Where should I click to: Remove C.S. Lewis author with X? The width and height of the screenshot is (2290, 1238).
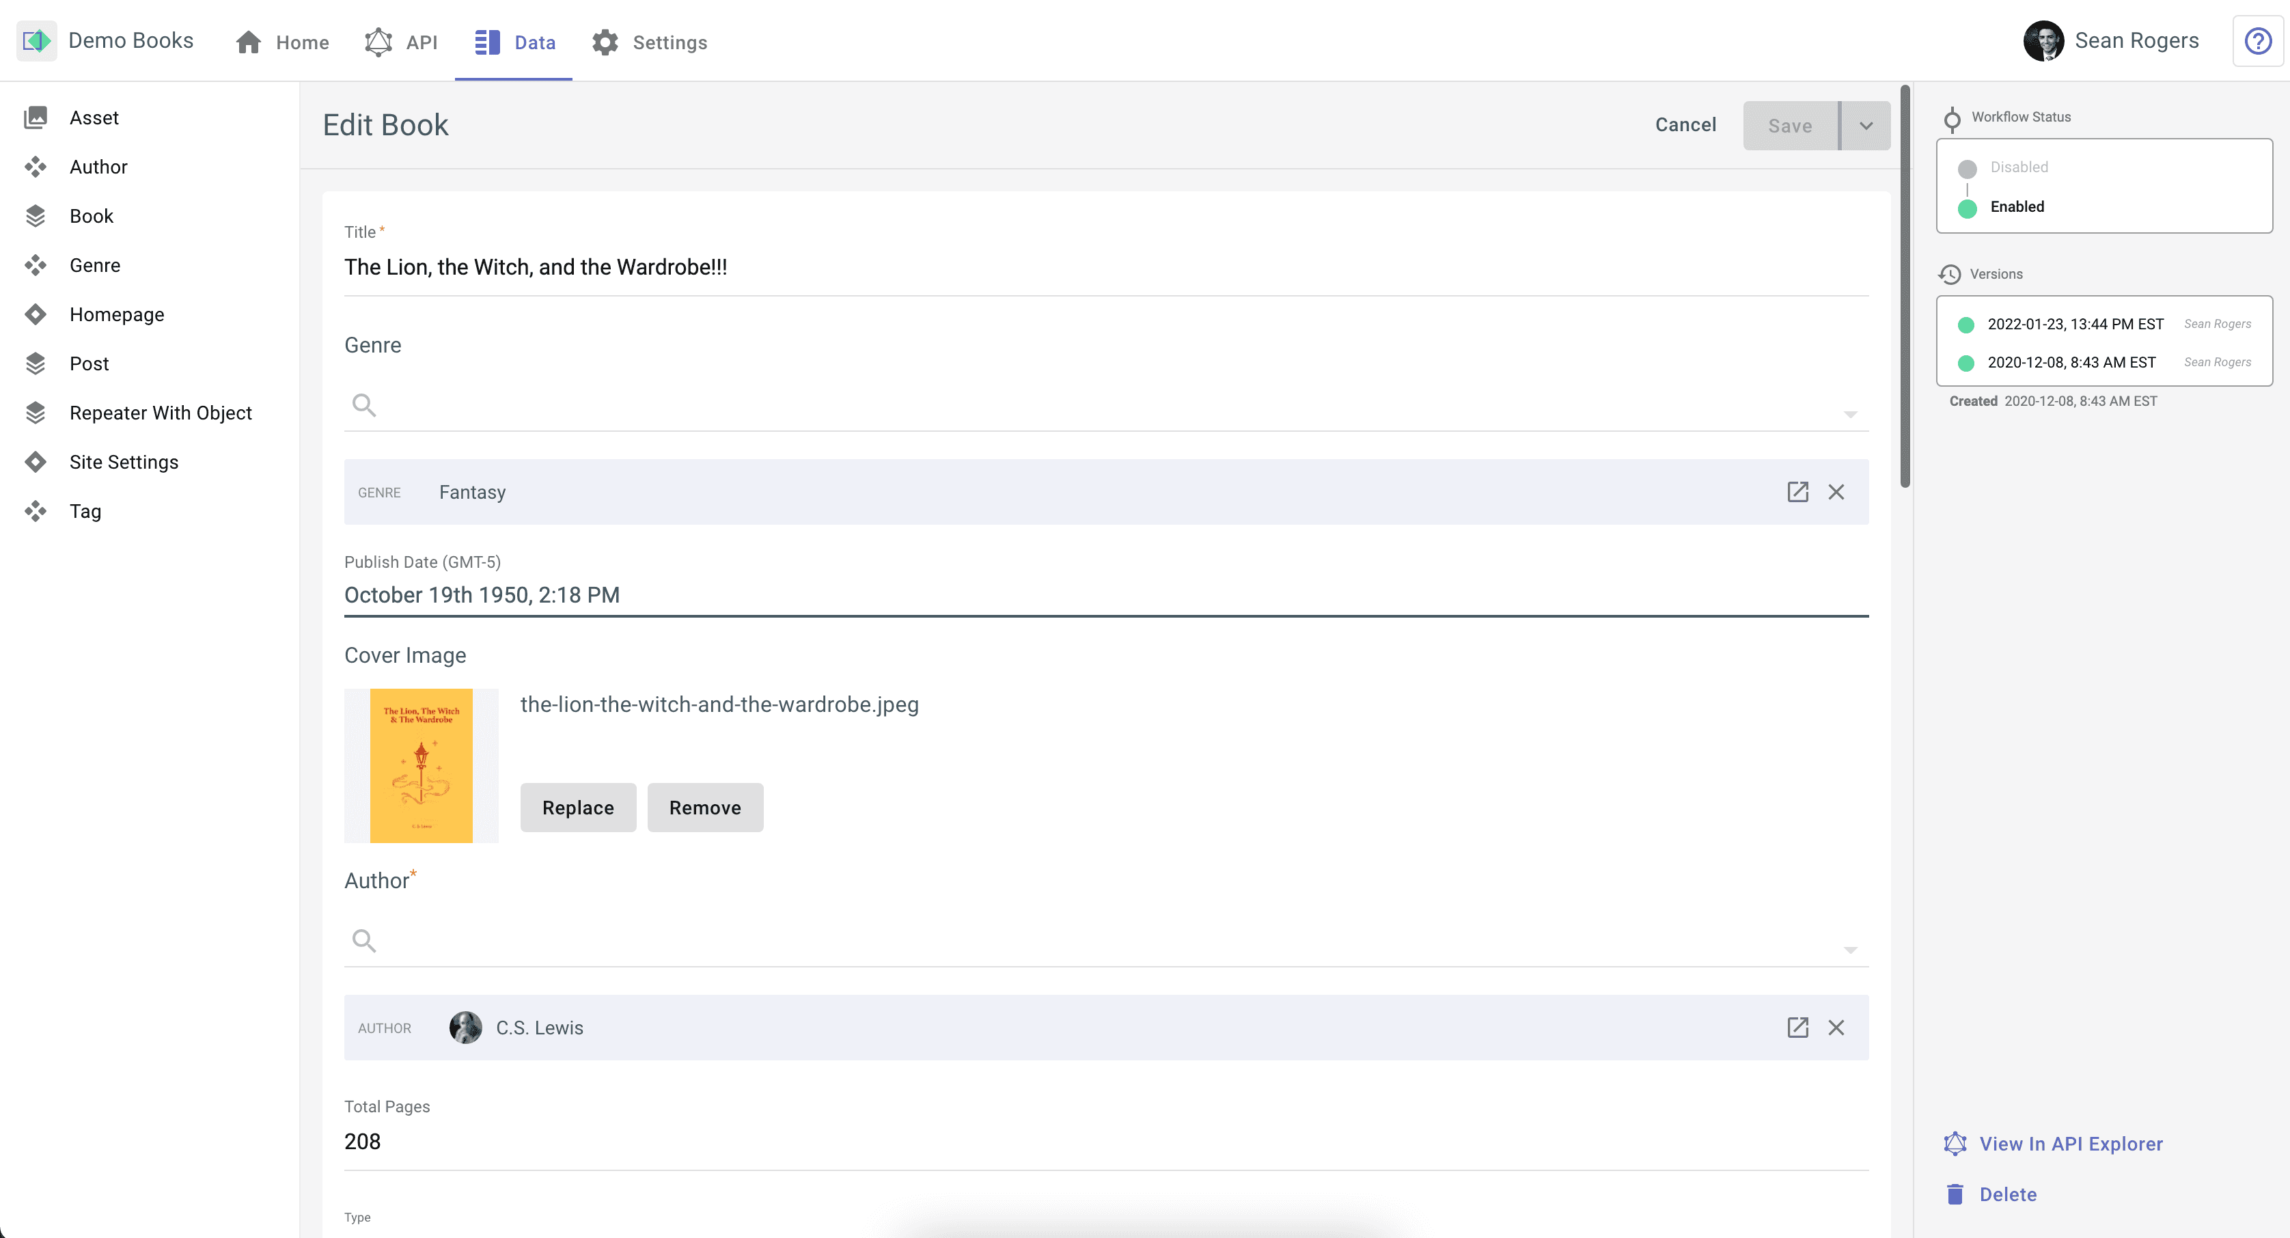(x=1836, y=1028)
